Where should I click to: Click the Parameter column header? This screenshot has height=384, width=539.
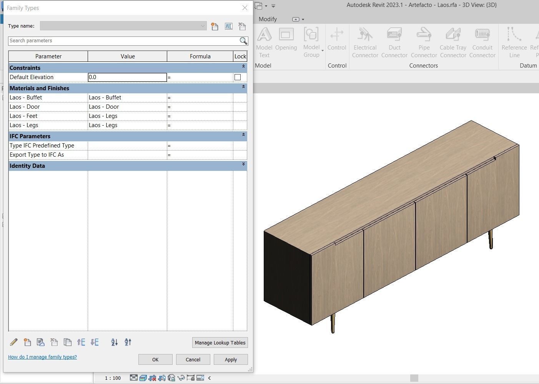pos(48,56)
